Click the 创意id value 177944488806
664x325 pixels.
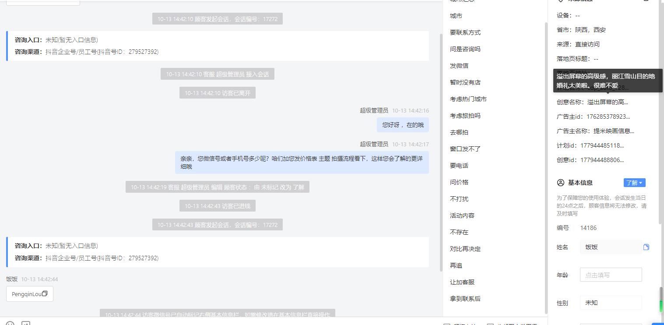(602, 160)
